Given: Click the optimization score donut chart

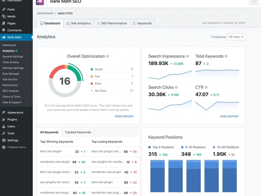Looking at the screenshot, I should [x=66, y=80].
